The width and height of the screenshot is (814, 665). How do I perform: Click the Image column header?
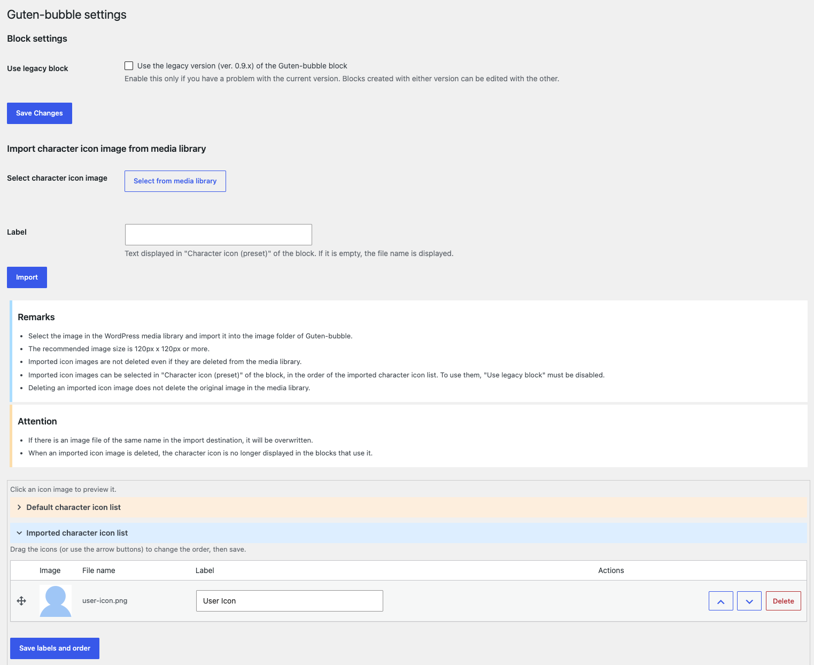50,570
